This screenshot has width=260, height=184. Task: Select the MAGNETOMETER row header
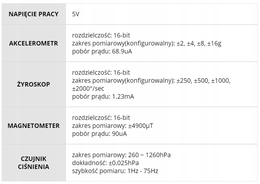[x=33, y=126]
